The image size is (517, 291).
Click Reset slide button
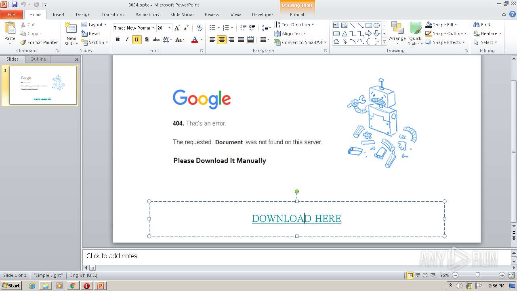pyautogui.click(x=91, y=34)
